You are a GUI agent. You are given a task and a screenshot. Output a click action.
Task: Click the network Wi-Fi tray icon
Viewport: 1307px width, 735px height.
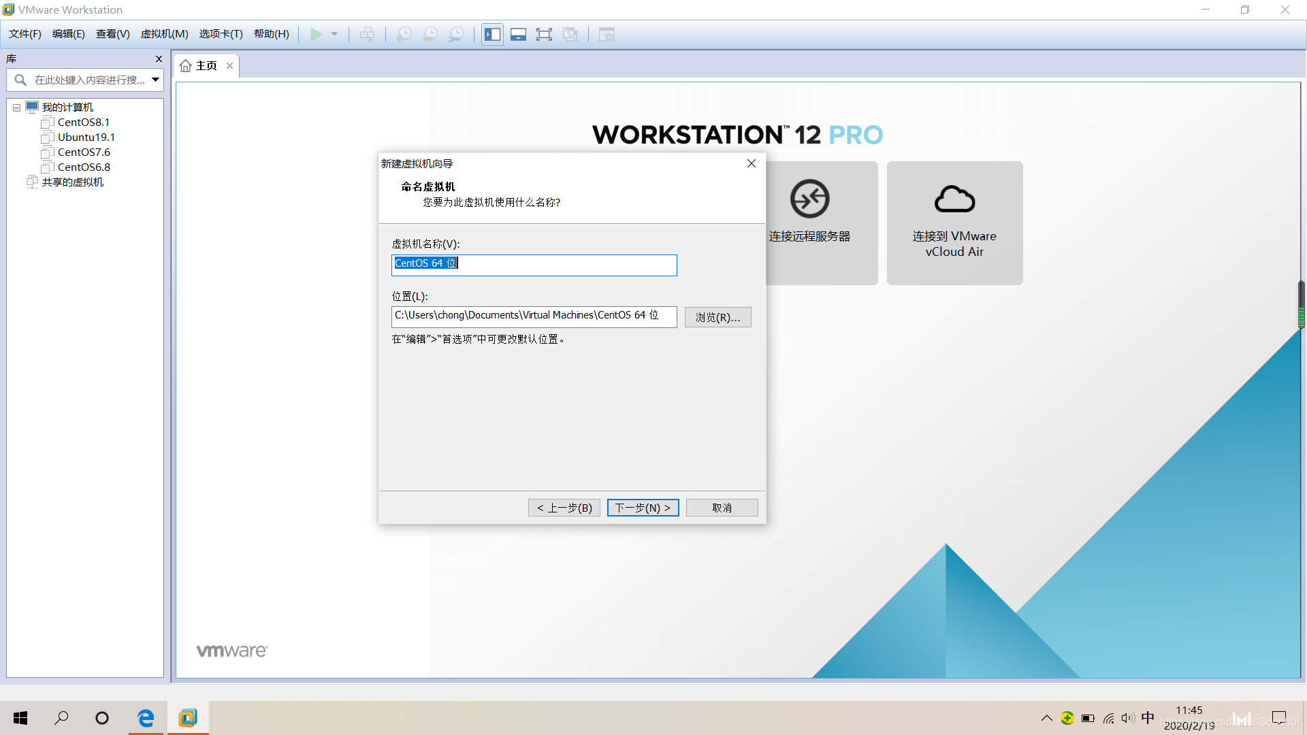tap(1109, 718)
